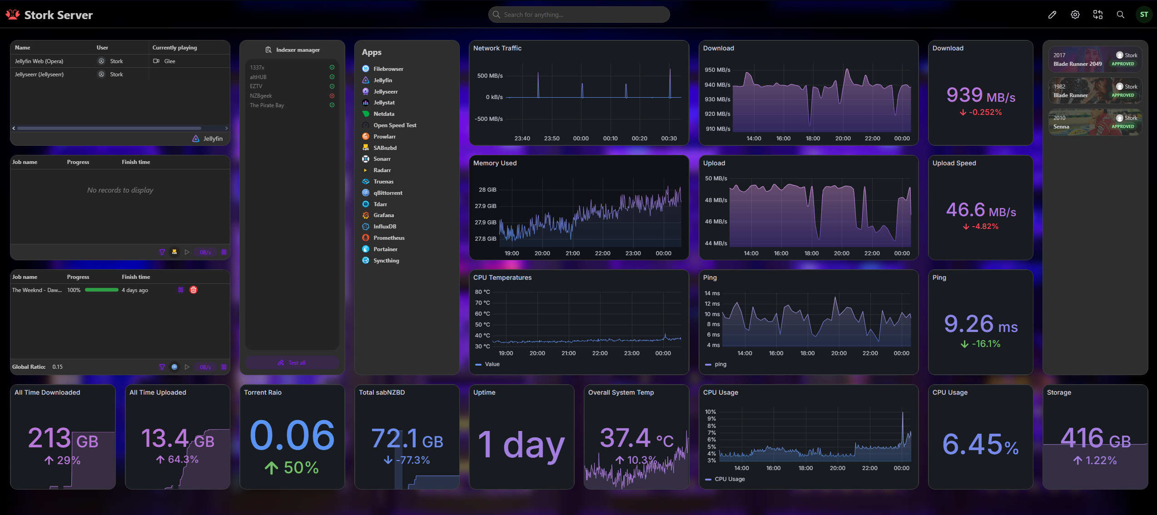The height and width of the screenshot is (515, 1157).
Task: Click the Test all indexers button
Action: point(292,363)
